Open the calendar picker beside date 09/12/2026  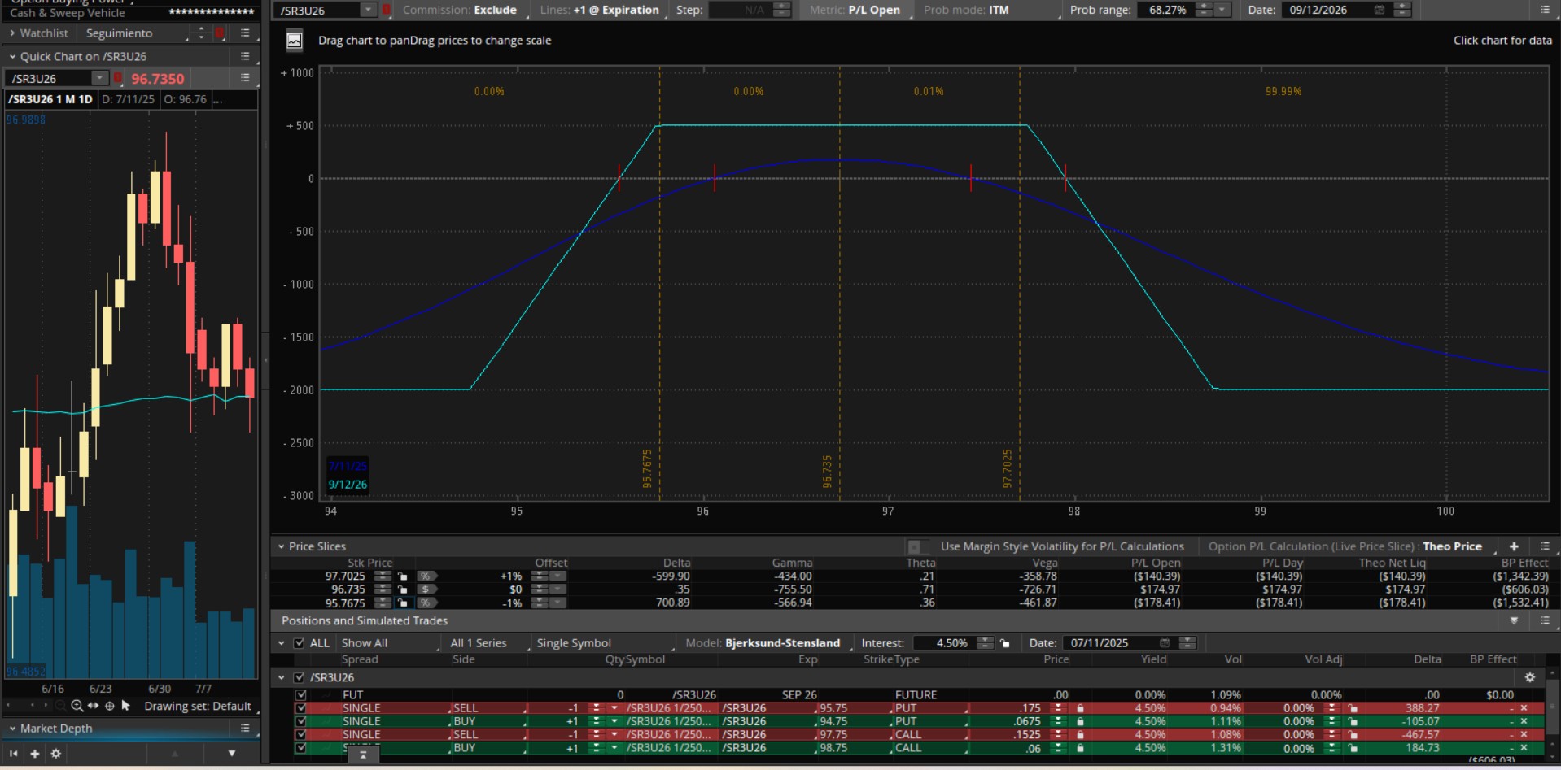(x=1379, y=10)
